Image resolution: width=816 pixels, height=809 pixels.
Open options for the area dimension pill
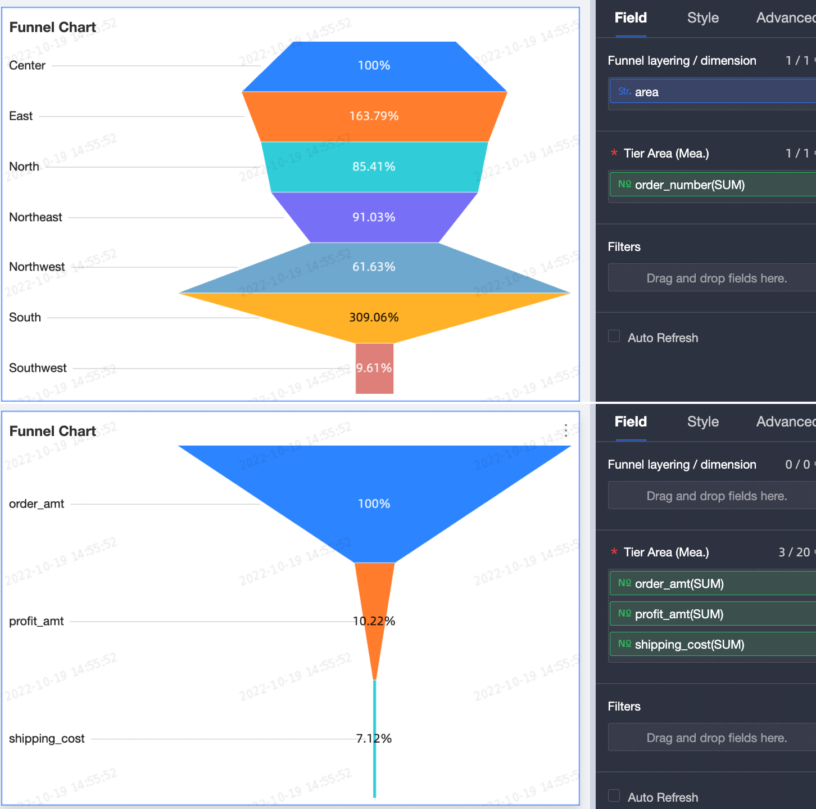point(711,91)
